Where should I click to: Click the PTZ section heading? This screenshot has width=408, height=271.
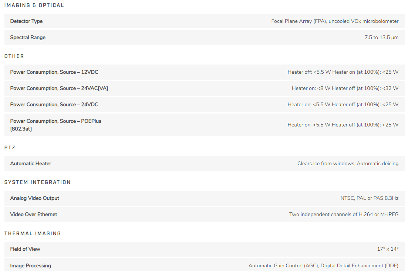[x=10, y=147]
